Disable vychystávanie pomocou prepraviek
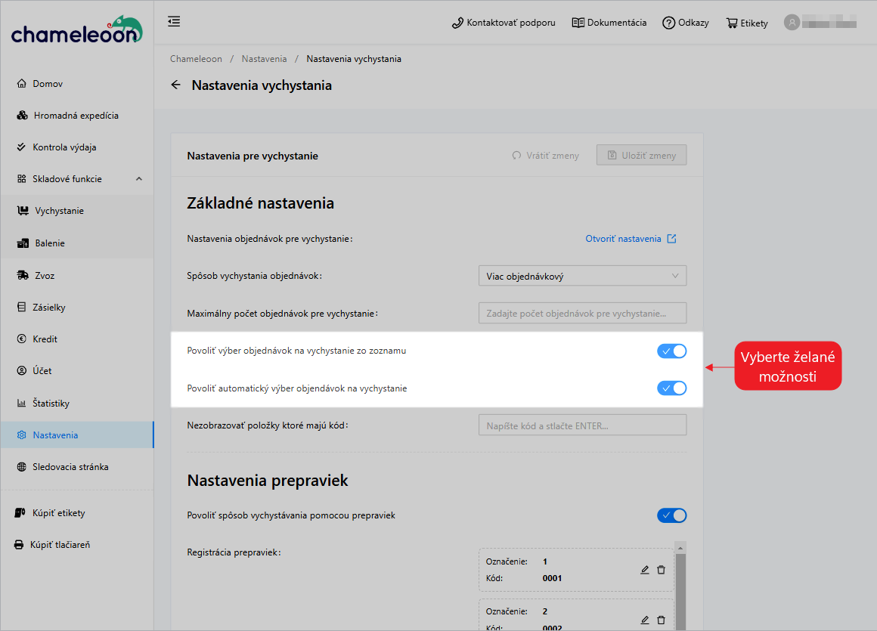Screen dimensions: 877x631 (671, 515)
